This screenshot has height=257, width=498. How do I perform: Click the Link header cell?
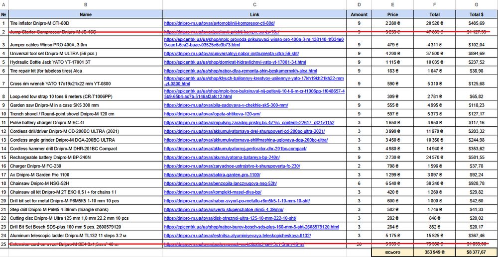point(254,14)
